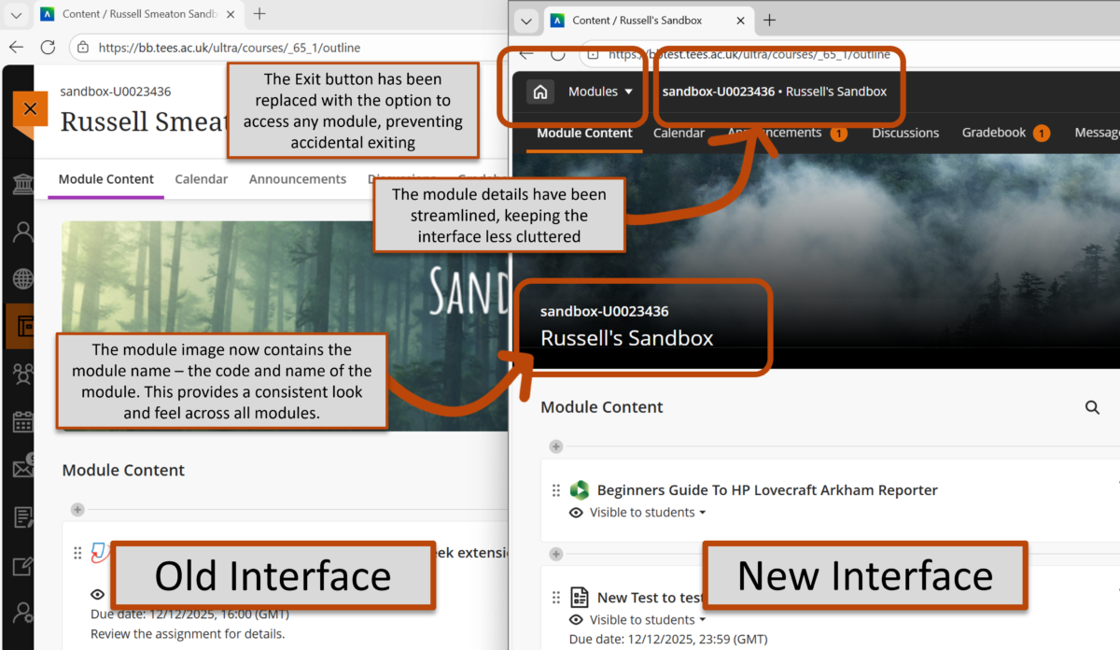Click the globe Activity Stream icon
This screenshot has width=1120, height=650.
click(x=22, y=278)
